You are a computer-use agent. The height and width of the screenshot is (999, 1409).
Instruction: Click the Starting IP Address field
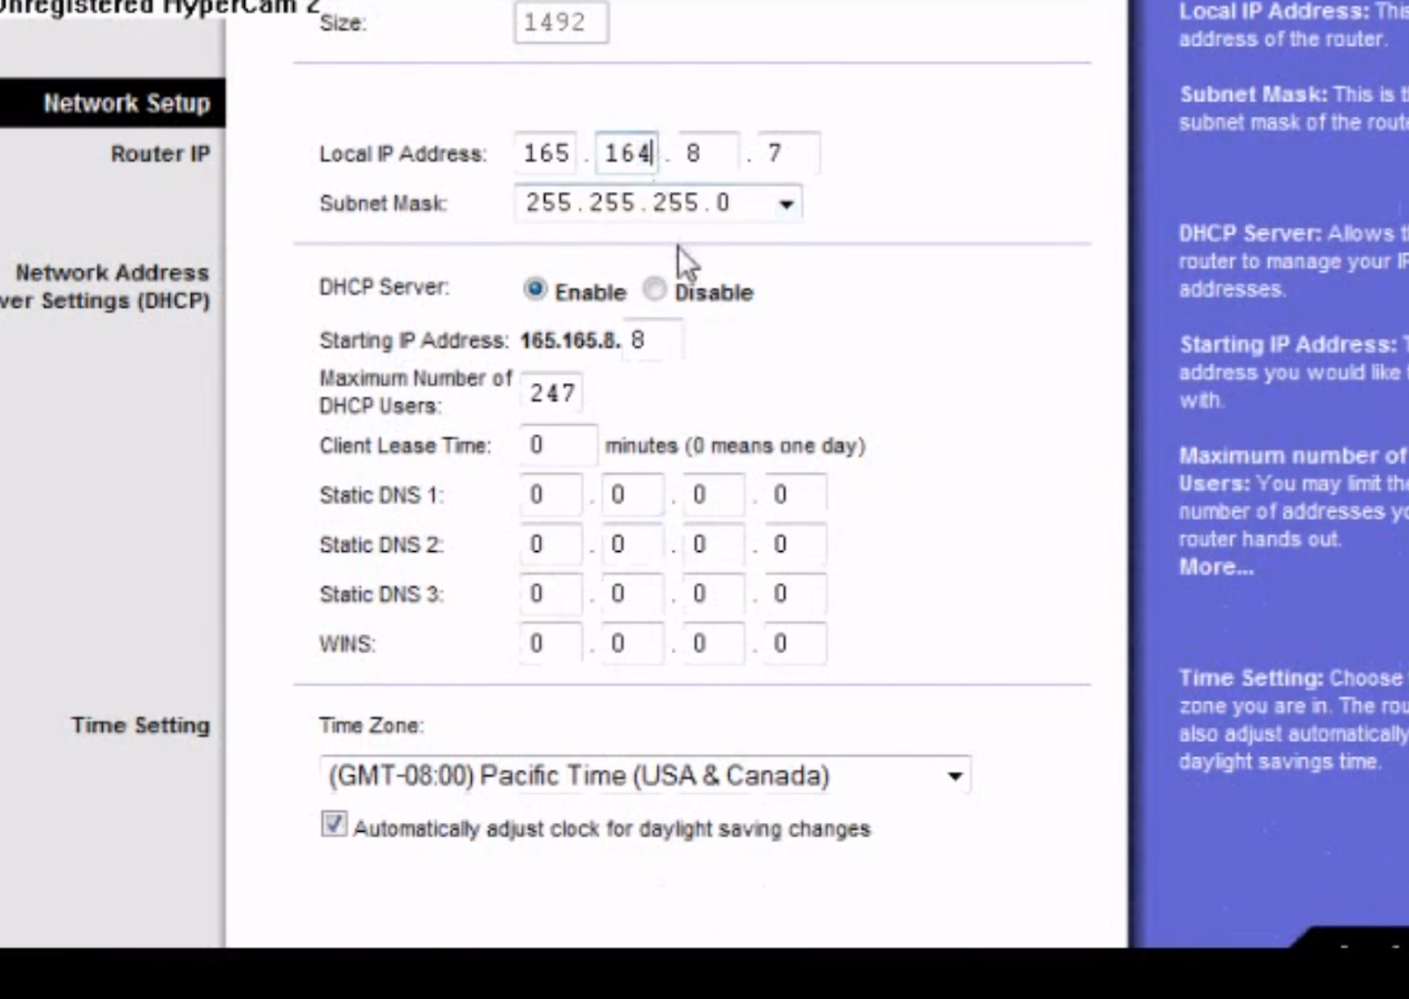point(653,341)
